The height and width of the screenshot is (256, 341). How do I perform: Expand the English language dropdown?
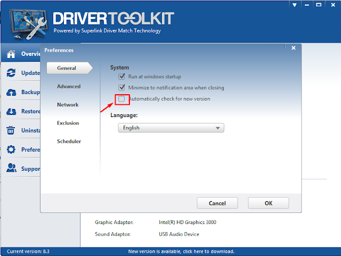pos(171,128)
